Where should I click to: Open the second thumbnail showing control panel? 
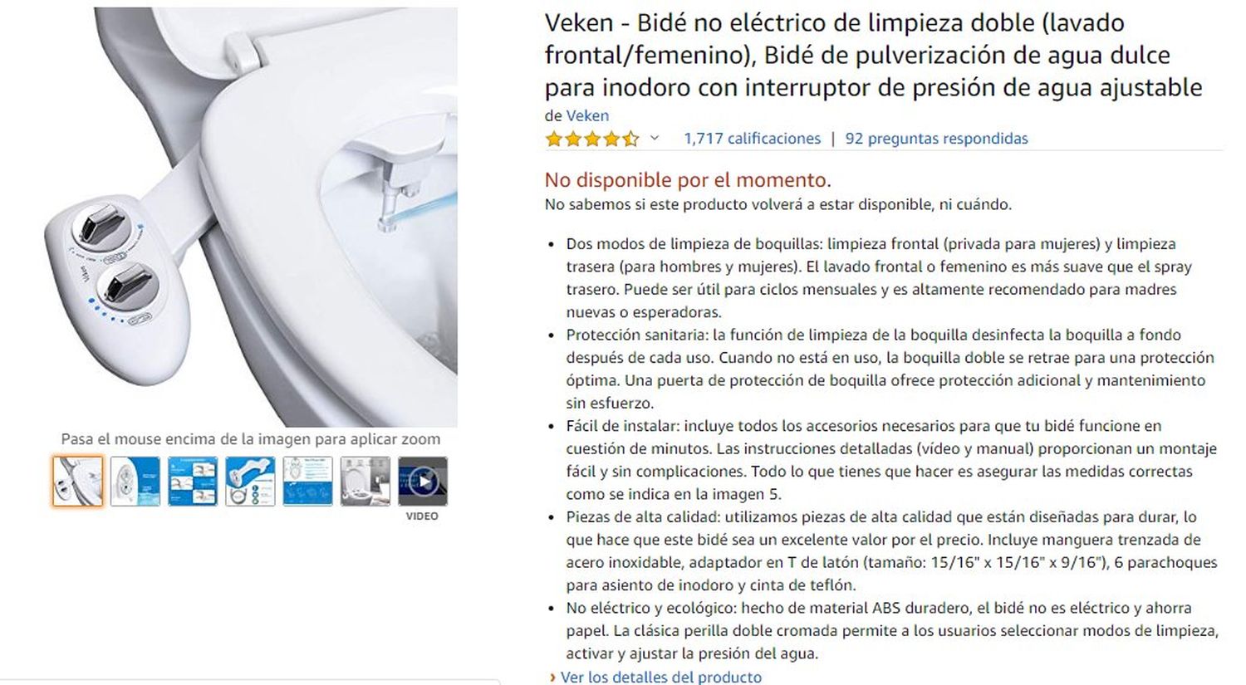click(x=135, y=481)
